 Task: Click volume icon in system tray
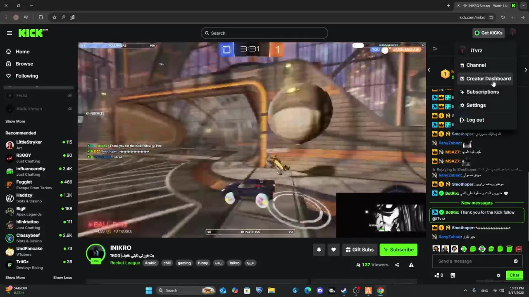pyautogui.click(x=501, y=290)
